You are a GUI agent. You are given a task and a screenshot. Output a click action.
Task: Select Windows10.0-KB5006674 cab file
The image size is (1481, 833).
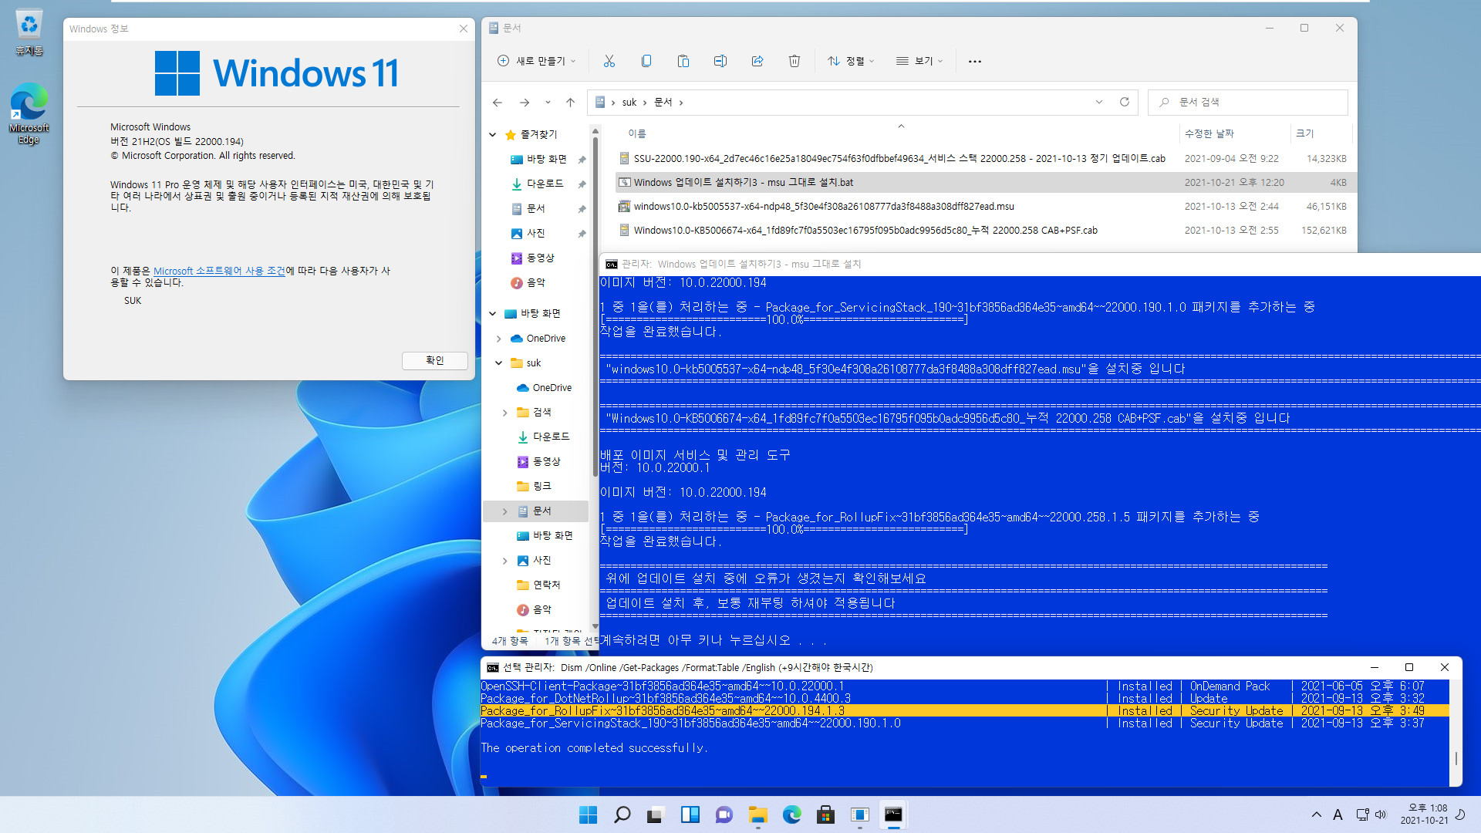coord(983,230)
